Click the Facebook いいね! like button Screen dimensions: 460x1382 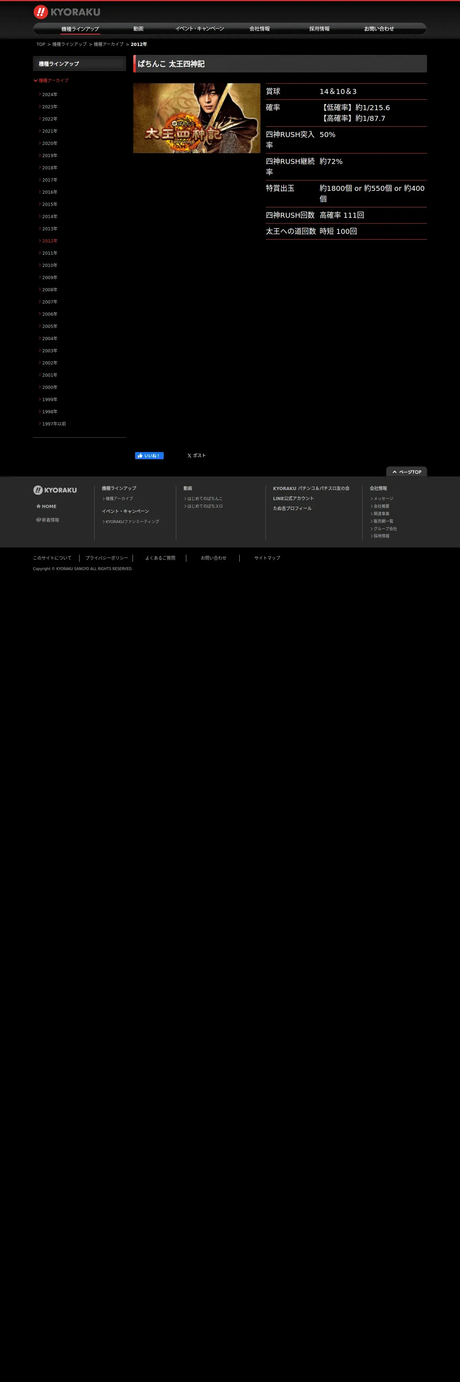click(149, 456)
